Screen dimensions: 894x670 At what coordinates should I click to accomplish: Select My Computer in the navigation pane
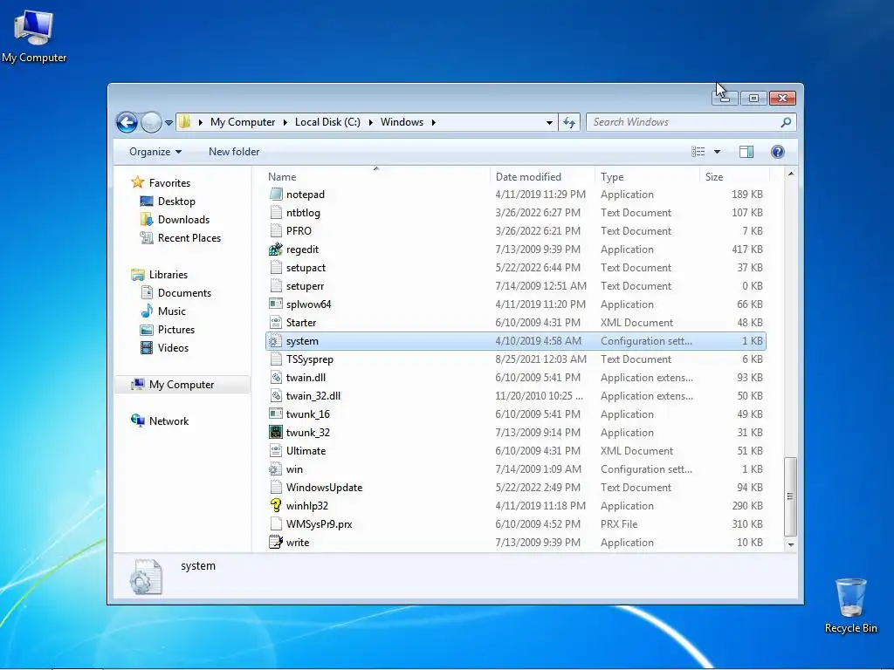(182, 385)
